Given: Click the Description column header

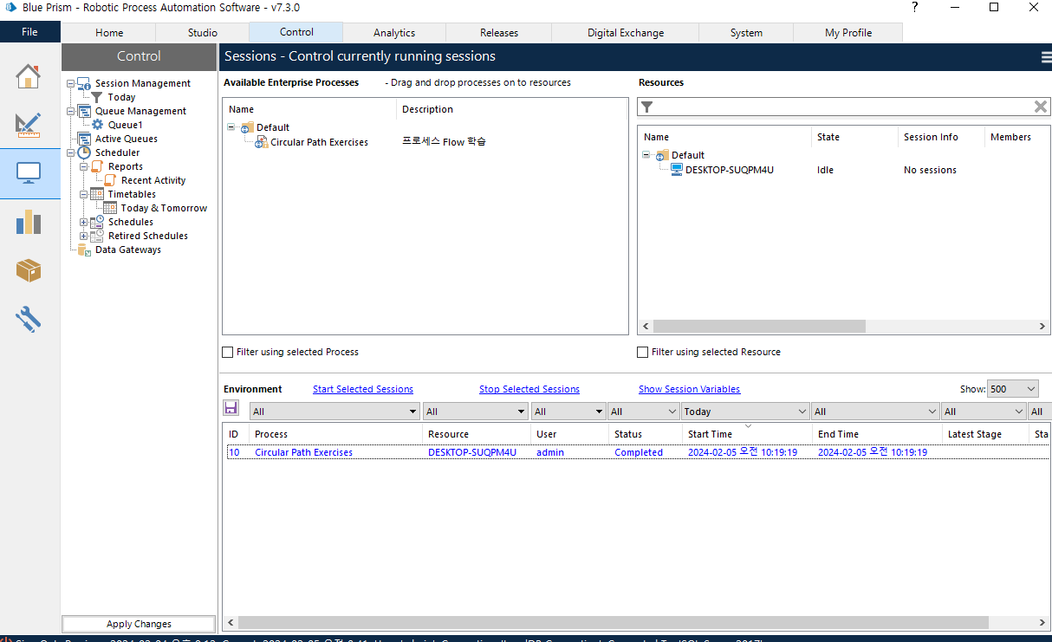Looking at the screenshot, I should [511, 109].
